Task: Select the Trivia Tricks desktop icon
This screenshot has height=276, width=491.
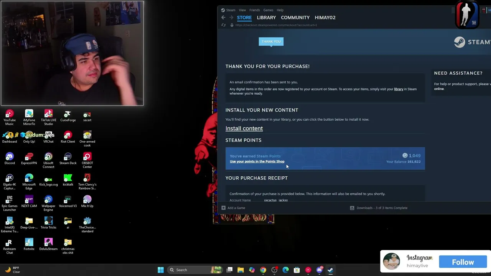Action: [x=48, y=223]
